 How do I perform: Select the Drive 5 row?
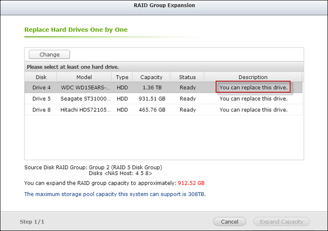[x=163, y=99]
